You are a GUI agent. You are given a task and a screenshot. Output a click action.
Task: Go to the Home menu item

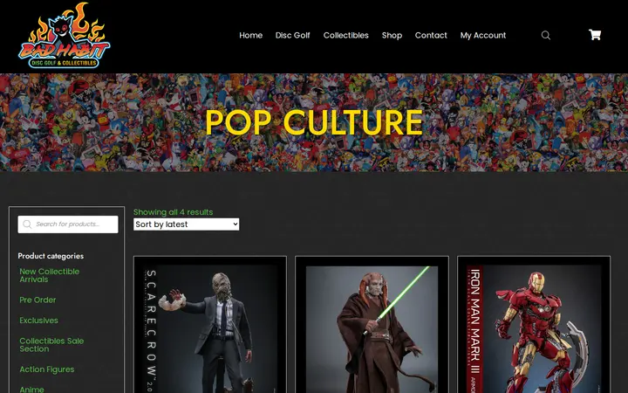(x=250, y=35)
